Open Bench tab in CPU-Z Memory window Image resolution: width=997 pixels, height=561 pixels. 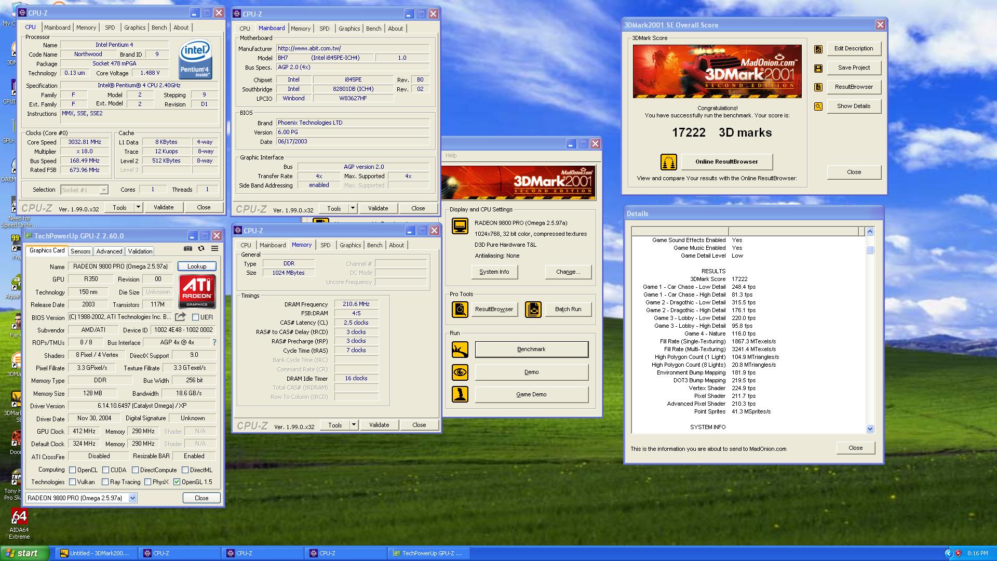(374, 245)
